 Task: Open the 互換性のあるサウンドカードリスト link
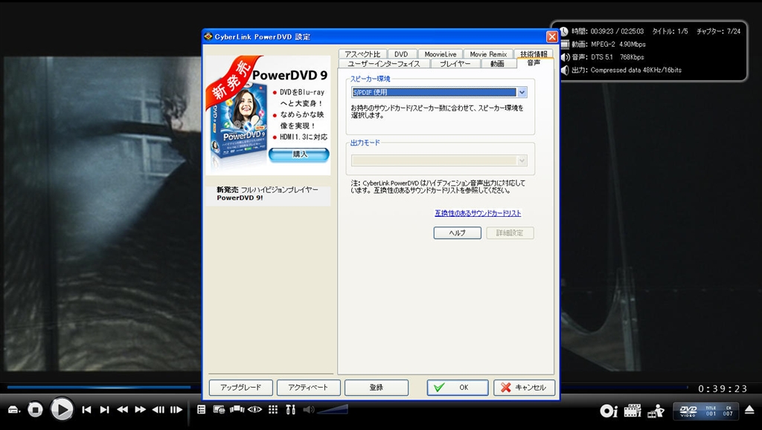pos(478,213)
